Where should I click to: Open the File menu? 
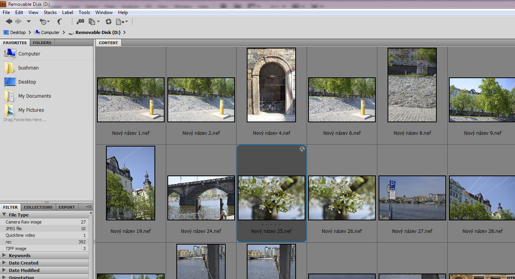coord(6,13)
